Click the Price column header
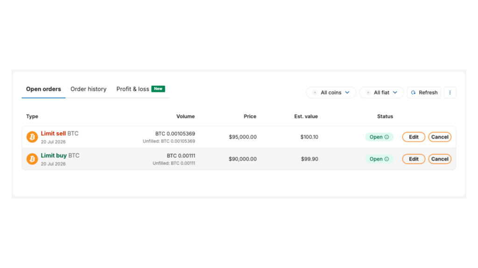 250,116
